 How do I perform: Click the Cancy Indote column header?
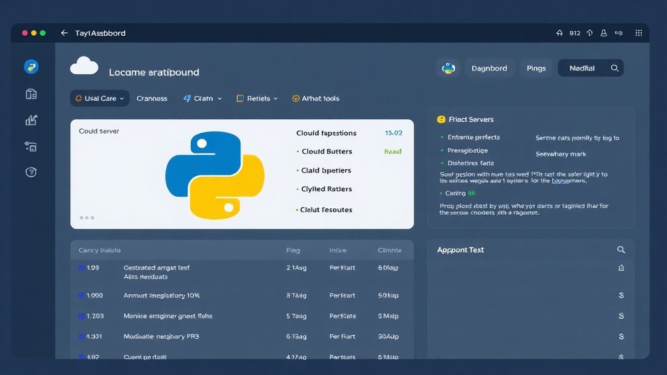[100, 250]
